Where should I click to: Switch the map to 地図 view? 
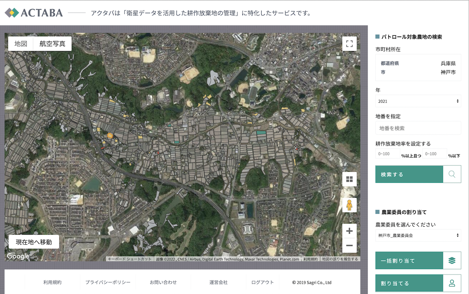tap(20, 44)
